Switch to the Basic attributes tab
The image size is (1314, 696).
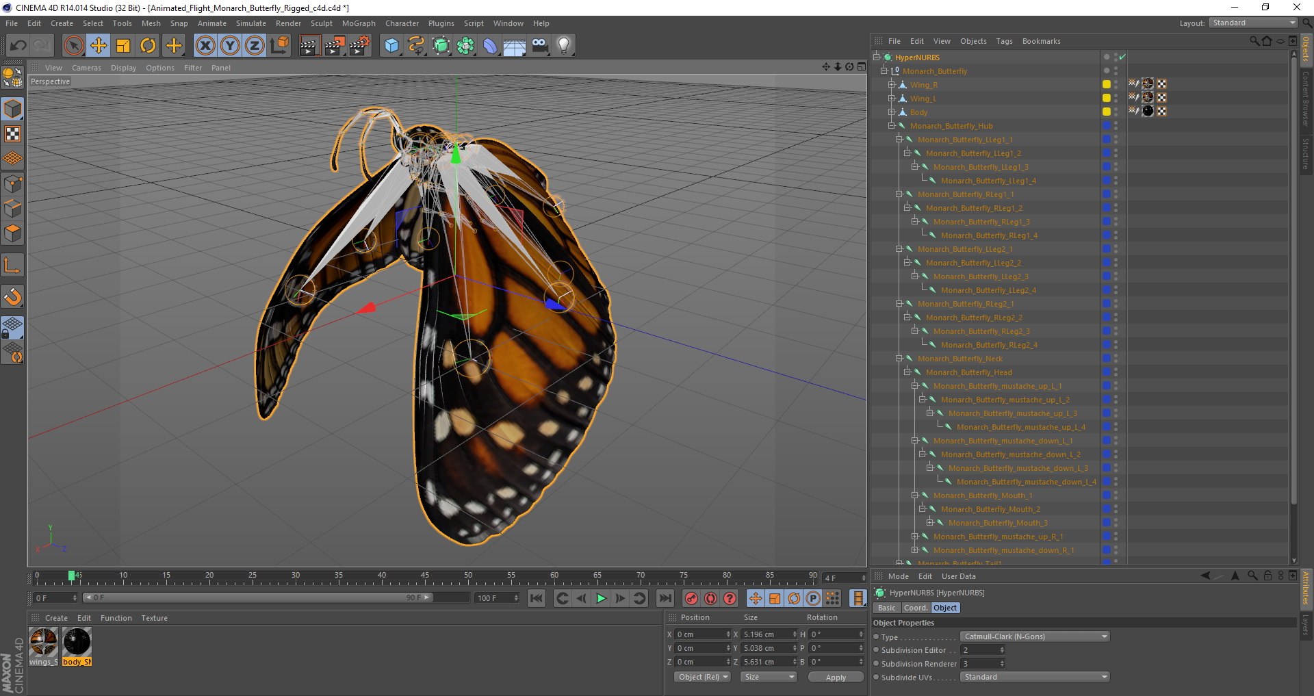click(x=886, y=608)
